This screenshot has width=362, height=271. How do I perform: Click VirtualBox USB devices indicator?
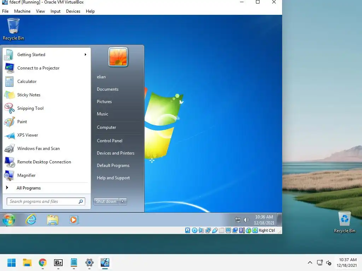tap(215, 230)
